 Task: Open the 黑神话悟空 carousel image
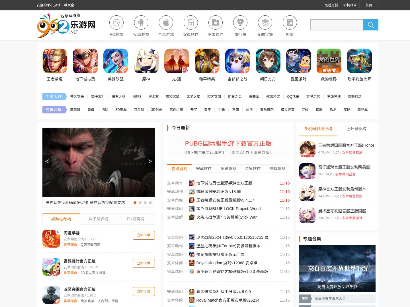click(x=99, y=162)
